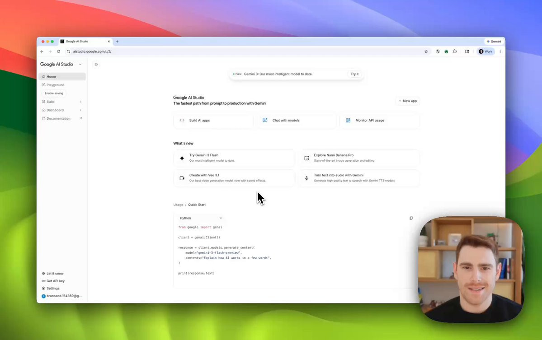Open Playground in the sidebar
The image size is (542, 340).
pos(62,85)
